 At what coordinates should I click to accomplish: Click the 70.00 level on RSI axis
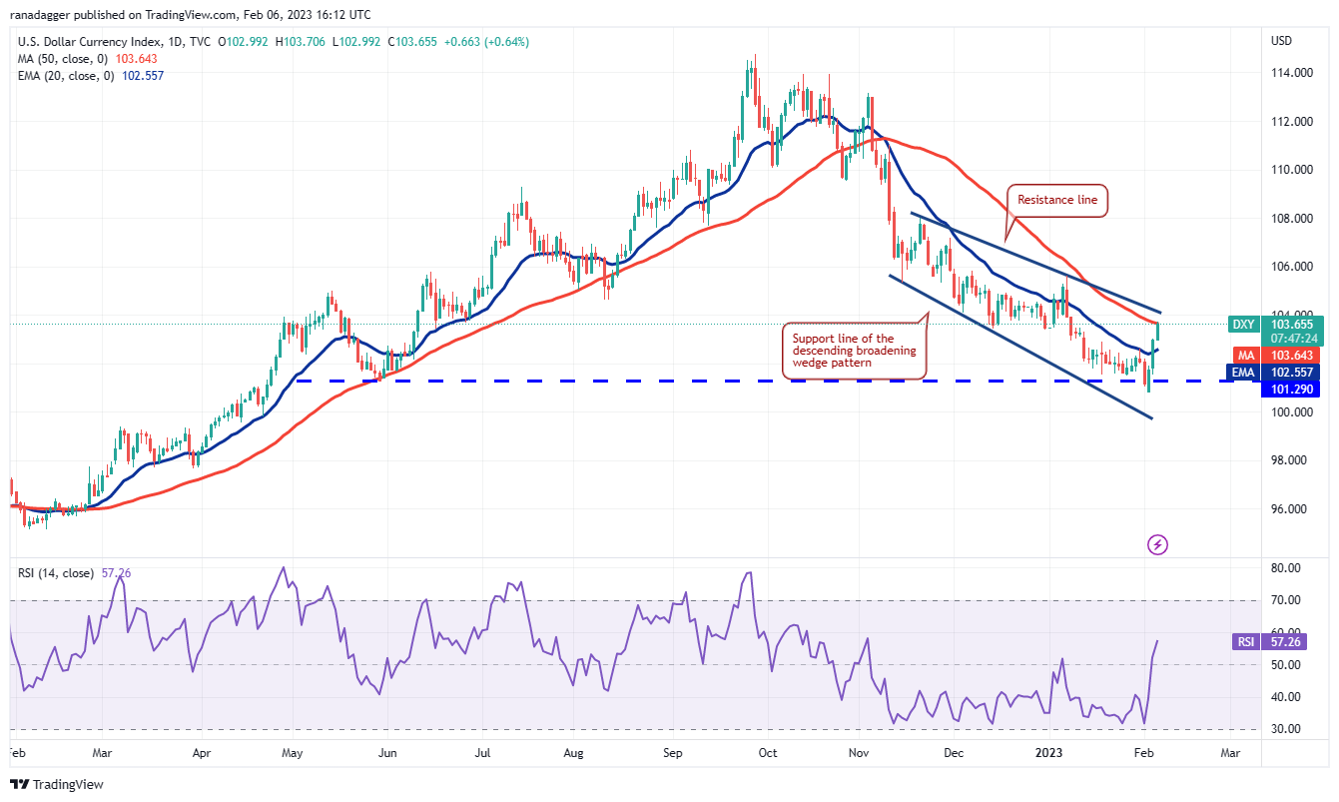[x=1287, y=600]
